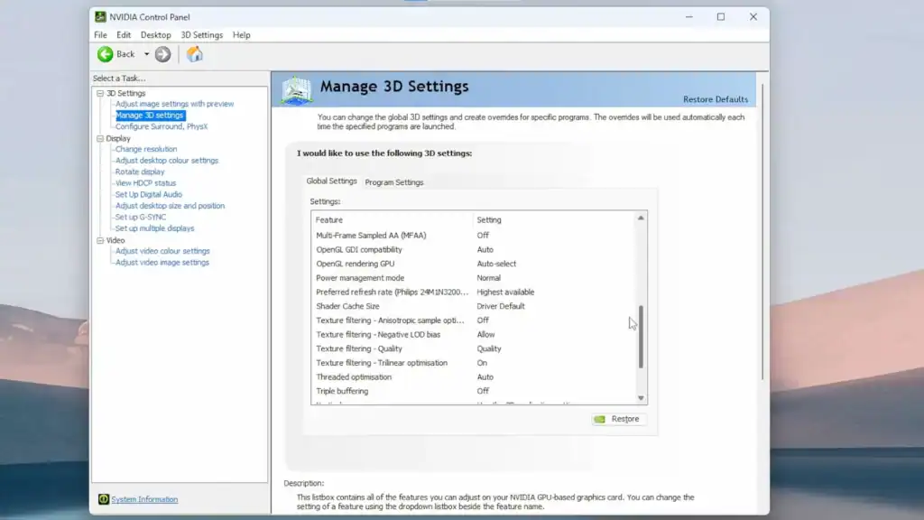Select Negative LOD bias row
The width and height of the screenshot is (924, 520).
pos(474,334)
